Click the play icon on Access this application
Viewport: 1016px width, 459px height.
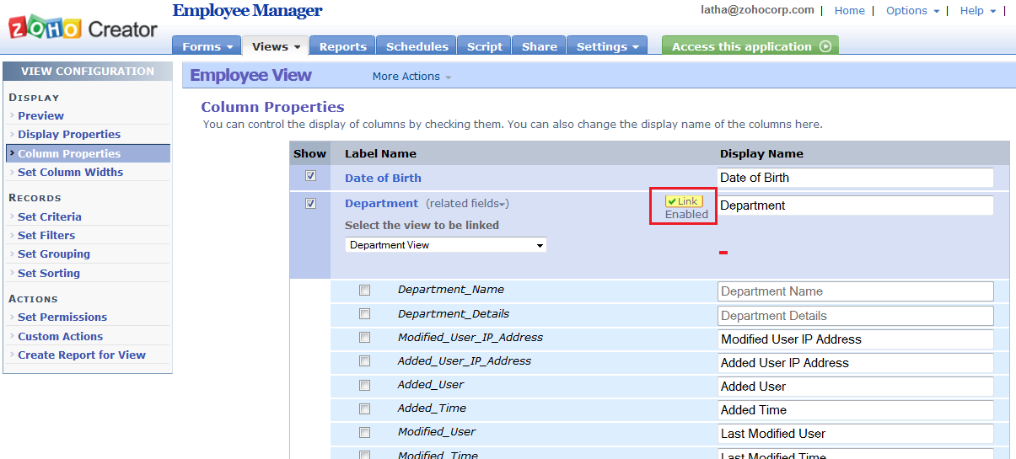point(825,46)
